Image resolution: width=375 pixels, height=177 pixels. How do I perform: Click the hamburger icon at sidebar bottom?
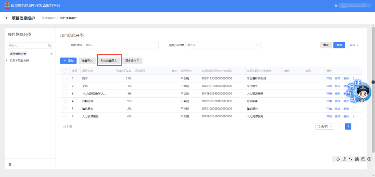click(10, 164)
